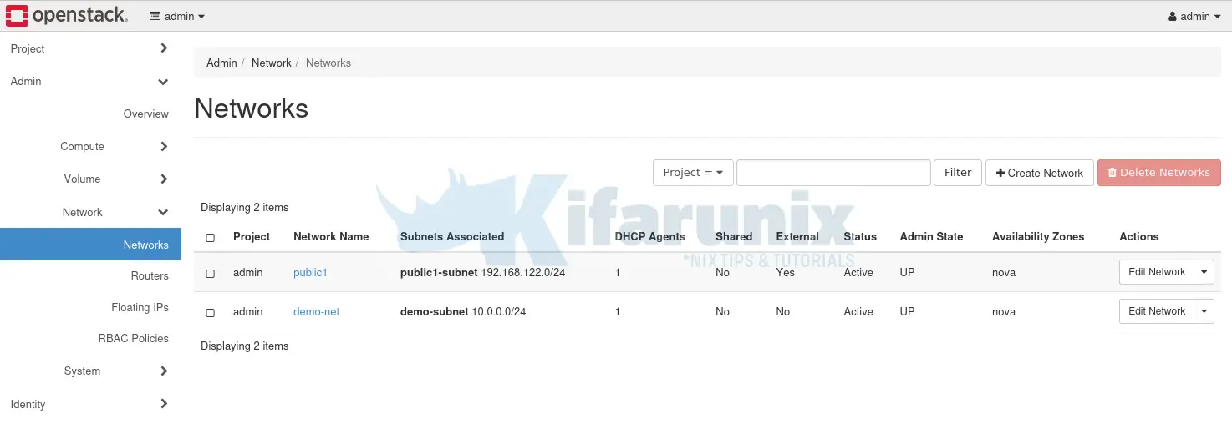Screen dimensions: 1232x434
Task: Click the Filter button
Action: (x=958, y=173)
